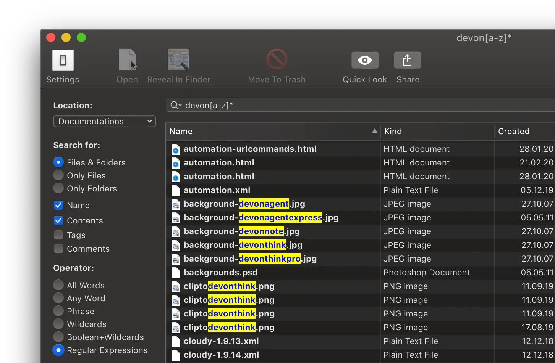The height and width of the screenshot is (363, 555).
Task: Enable the Tags checkbox under Search for
Action: [x=58, y=235]
